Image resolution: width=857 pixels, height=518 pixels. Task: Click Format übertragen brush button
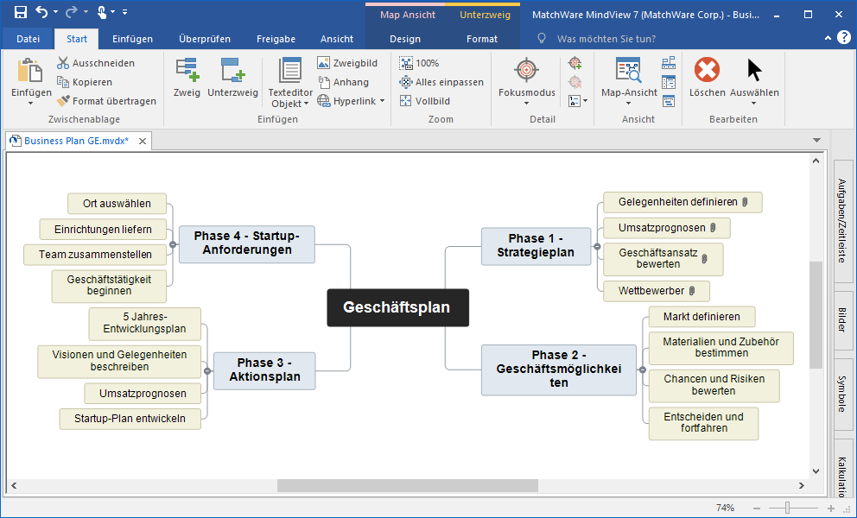106,101
